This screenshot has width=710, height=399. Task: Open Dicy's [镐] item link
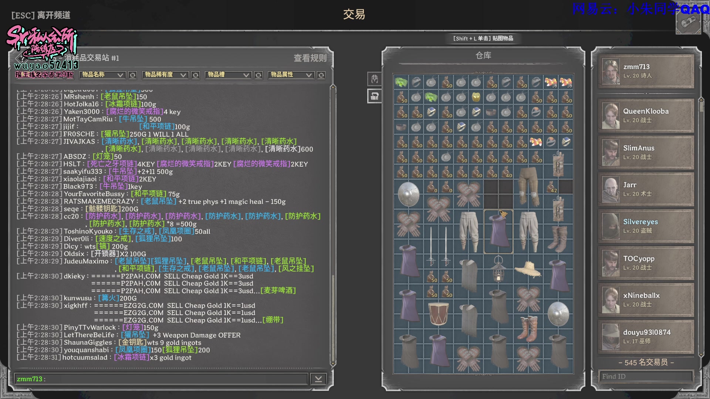pyautogui.click(x=103, y=246)
